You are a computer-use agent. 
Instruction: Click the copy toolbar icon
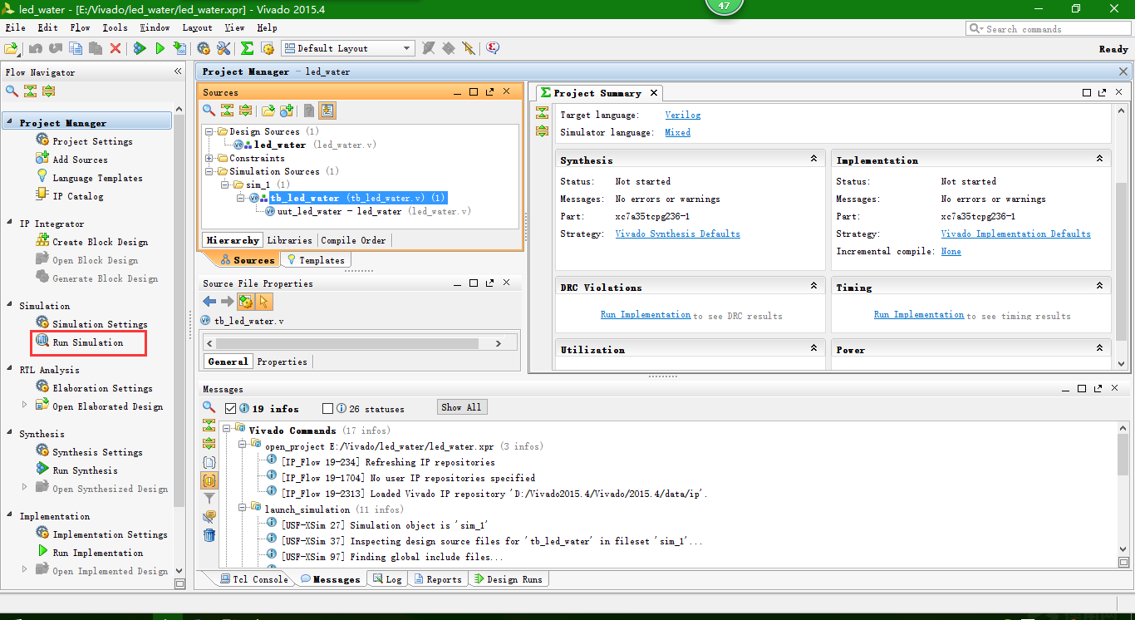pos(76,48)
